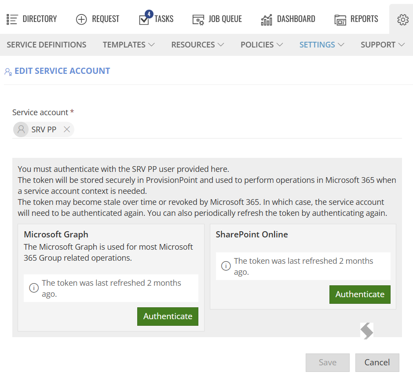Click the Service account people picker field
This screenshot has width=413, height=375.
(x=207, y=130)
